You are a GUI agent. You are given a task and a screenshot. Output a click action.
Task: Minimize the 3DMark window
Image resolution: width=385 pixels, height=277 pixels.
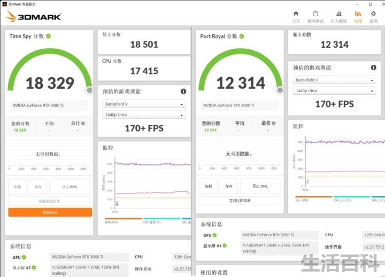[358, 4]
